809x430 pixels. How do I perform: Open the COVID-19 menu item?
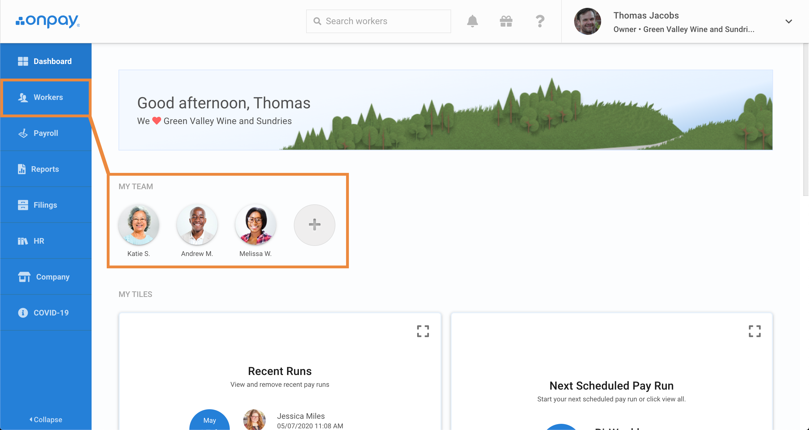[46, 313]
